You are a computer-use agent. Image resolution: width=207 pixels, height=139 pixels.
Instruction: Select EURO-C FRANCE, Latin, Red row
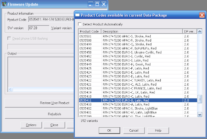point(138,88)
